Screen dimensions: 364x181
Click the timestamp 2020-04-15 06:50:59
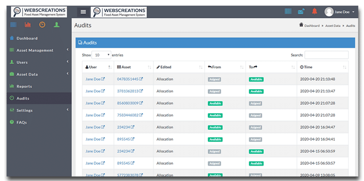tap(318, 151)
